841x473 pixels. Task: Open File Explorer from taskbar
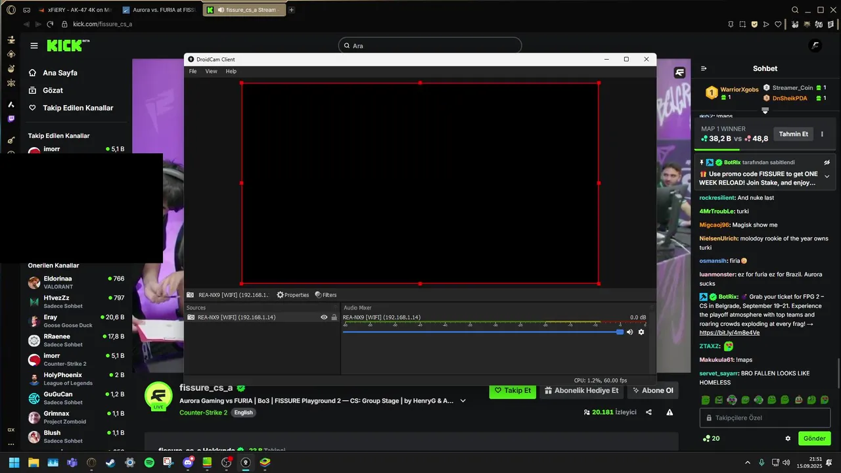click(34, 462)
